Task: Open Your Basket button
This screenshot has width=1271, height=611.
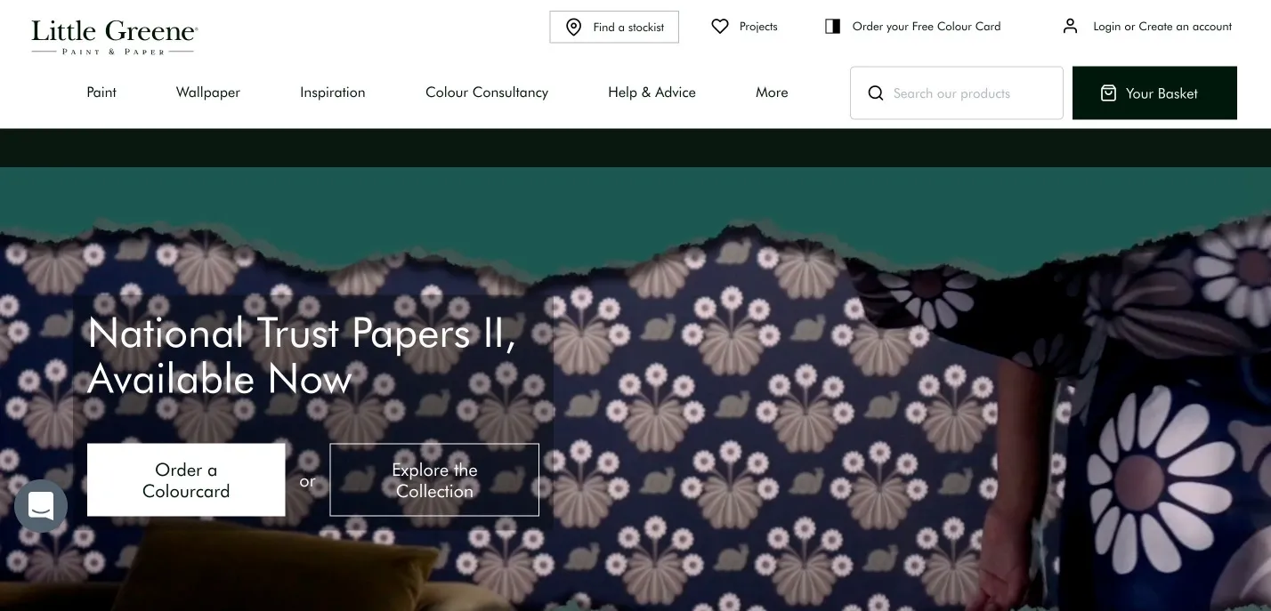Action: click(x=1154, y=92)
